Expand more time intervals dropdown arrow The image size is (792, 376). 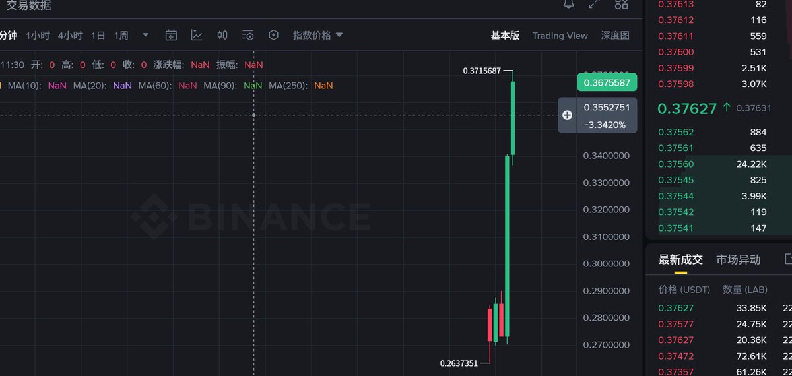tap(145, 35)
